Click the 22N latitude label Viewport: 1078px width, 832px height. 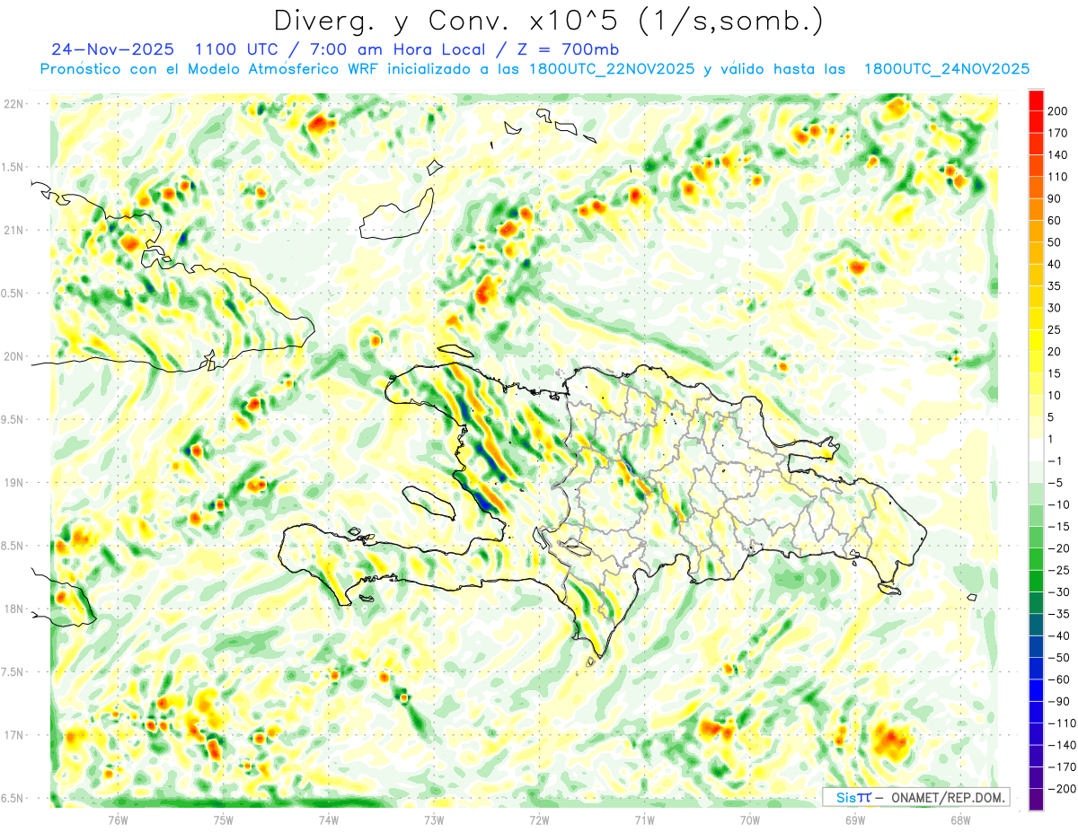point(13,103)
